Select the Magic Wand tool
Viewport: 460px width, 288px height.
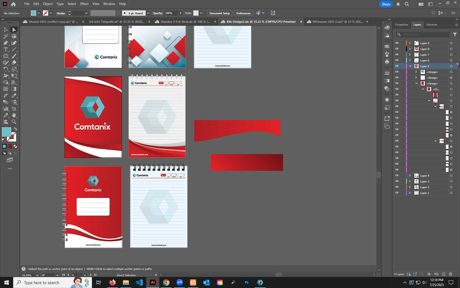coord(5,36)
